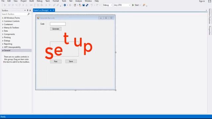This screenshot has width=212, height=119.
Task: Select the Code label on the form
Action: point(42,24)
